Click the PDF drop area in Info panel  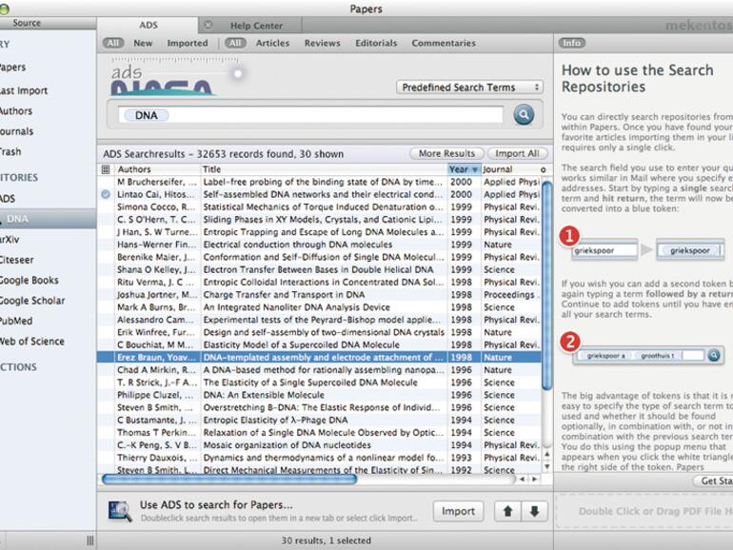(x=644, y=511)
